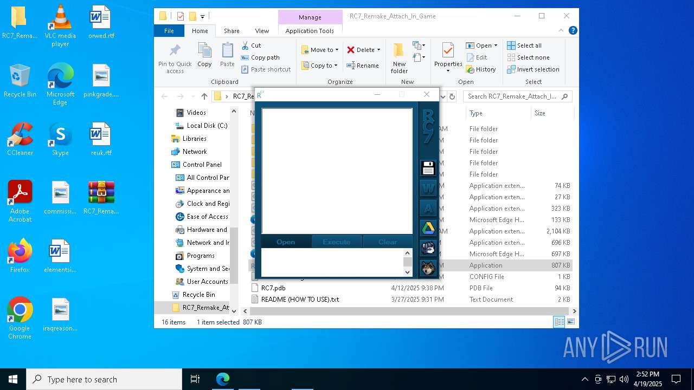The image size is (694, 390).
Task: Click the Manage contextual tab
Action: 310,17
